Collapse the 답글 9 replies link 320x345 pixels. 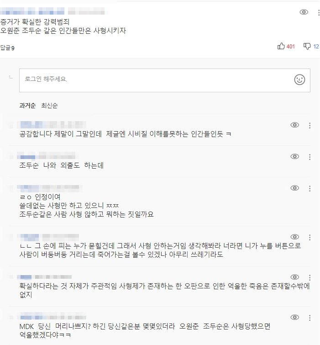click(7, 48)
